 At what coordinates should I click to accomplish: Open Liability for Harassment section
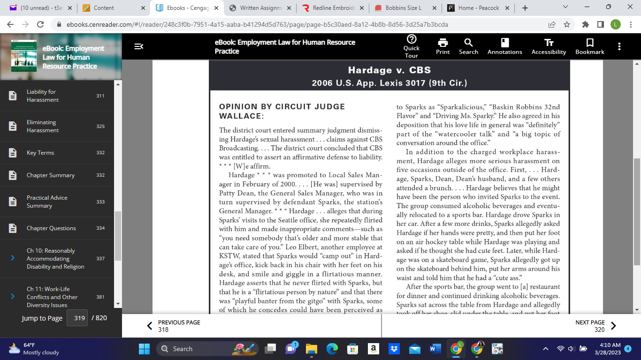coord(57,96)
